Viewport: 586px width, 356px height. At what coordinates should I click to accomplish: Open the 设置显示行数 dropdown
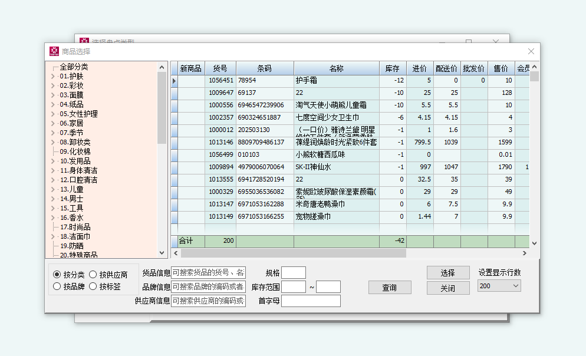(516, 286)
